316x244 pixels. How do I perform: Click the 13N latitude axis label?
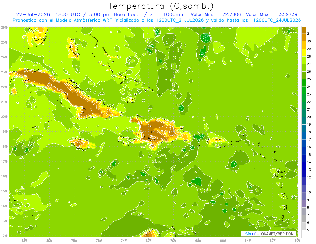(x=4, y=221)
